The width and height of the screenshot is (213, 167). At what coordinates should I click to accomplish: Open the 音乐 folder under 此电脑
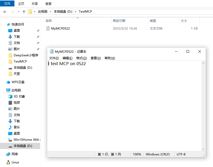click(14, 127)
